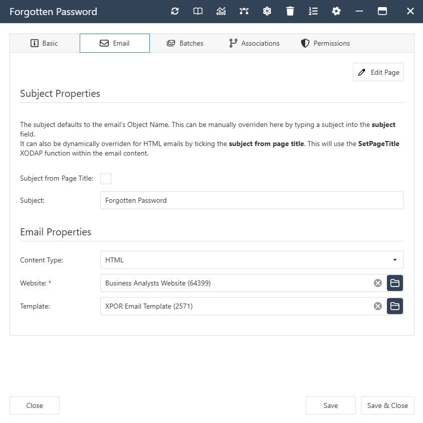Image resolution: width=423 pixels, height=423 pixels.
Task: Open the documentation book icon
Action: [197, 11]
